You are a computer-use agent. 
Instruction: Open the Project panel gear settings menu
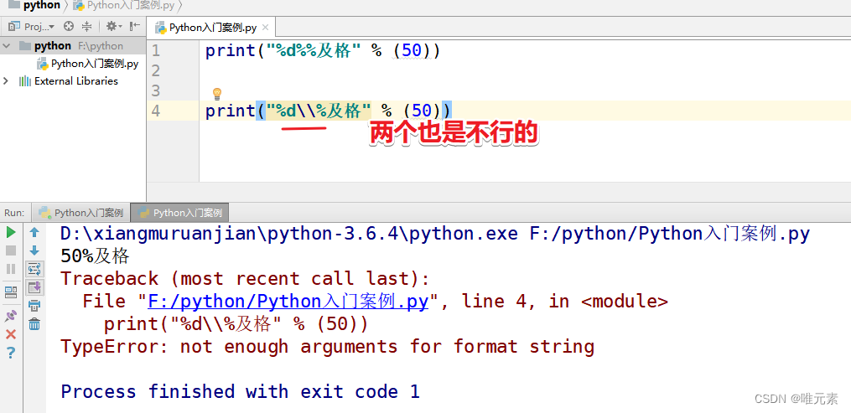point(113,26)
